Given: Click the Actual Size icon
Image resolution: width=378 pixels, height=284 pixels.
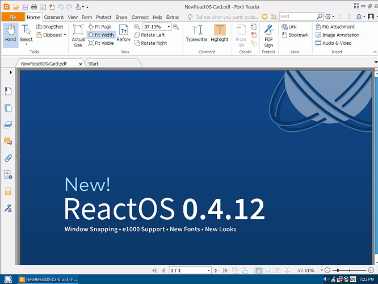Looking at the screenshot, I should pos(78,36).
